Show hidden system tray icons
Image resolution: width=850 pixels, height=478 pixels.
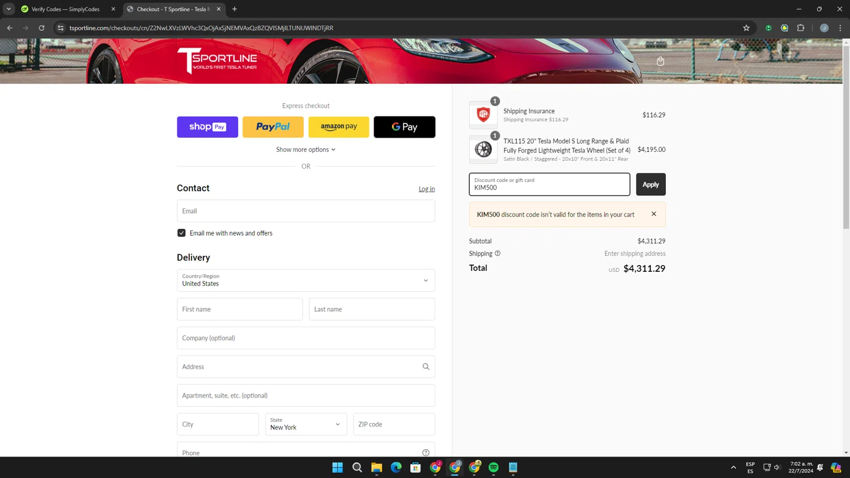pos(733,468)
